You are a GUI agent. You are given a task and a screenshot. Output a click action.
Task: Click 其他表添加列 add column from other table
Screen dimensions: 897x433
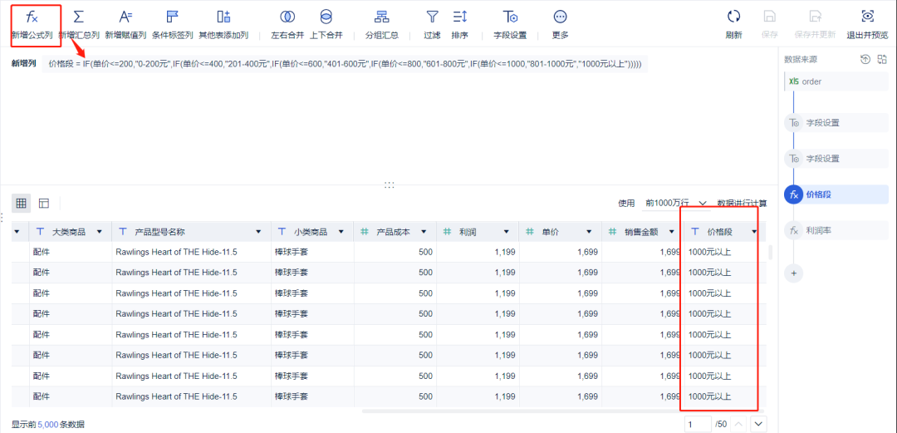click(223, 26)
